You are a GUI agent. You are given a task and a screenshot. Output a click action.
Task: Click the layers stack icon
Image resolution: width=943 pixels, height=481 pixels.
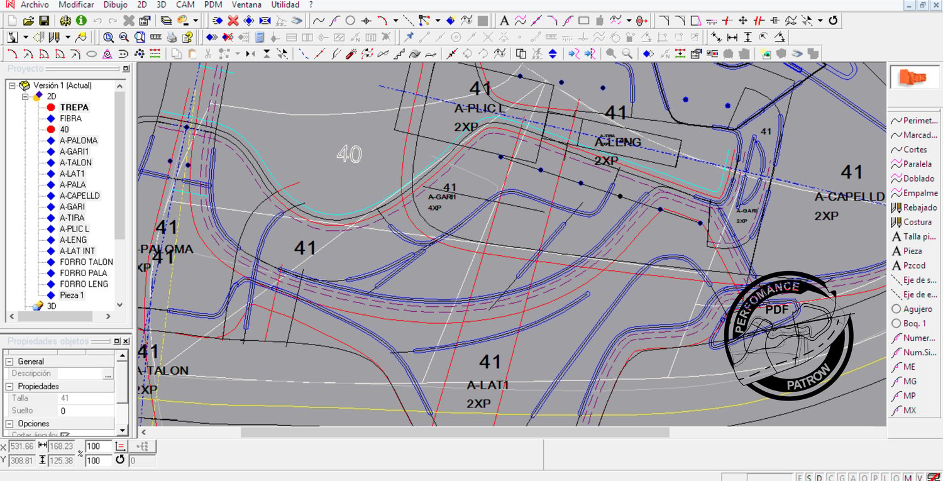(166, 21)
